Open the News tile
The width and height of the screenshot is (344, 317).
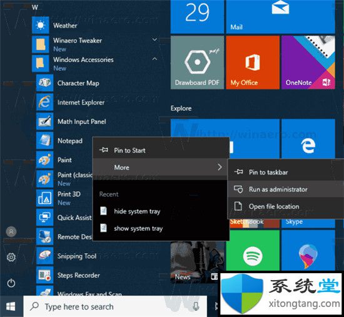click(x=195, y=262)
